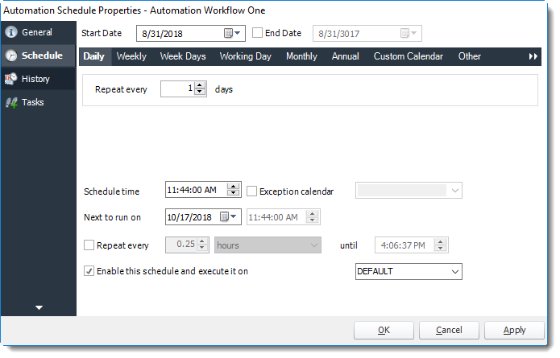Click the Schedule clock icon
Screen dimensions: 560x358
[x=11, y=56]
